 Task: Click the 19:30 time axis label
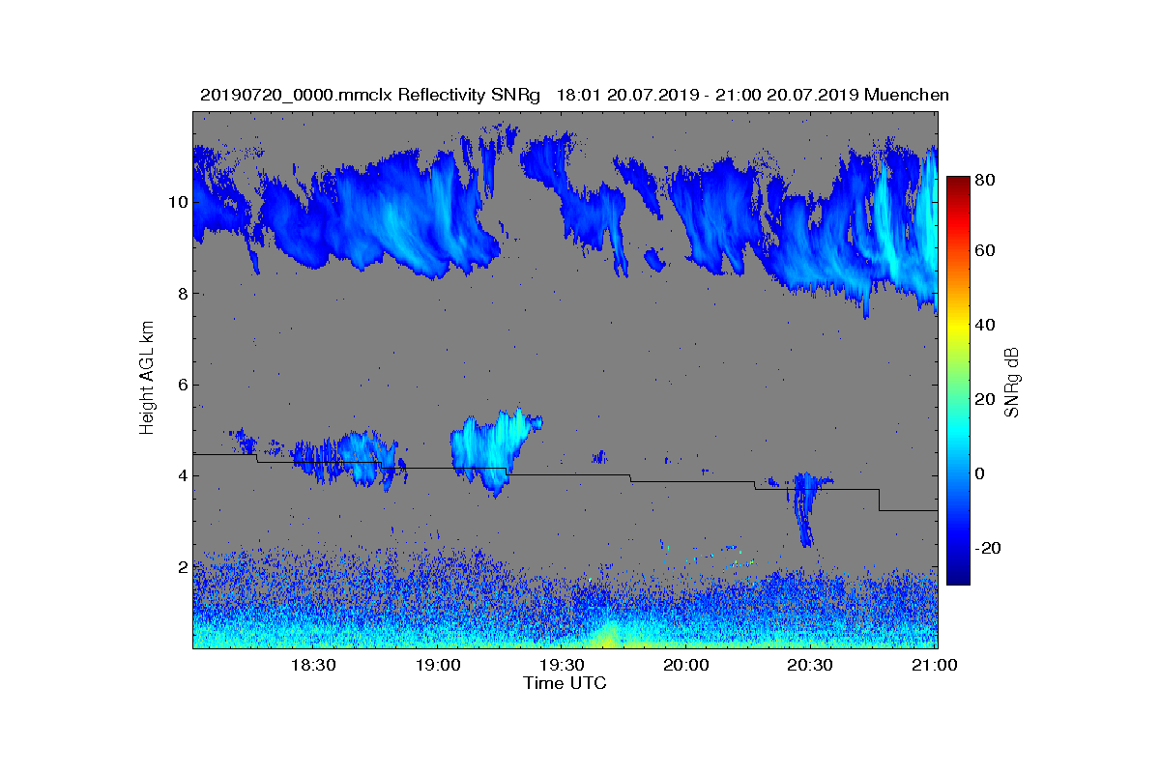click(562, 666)
